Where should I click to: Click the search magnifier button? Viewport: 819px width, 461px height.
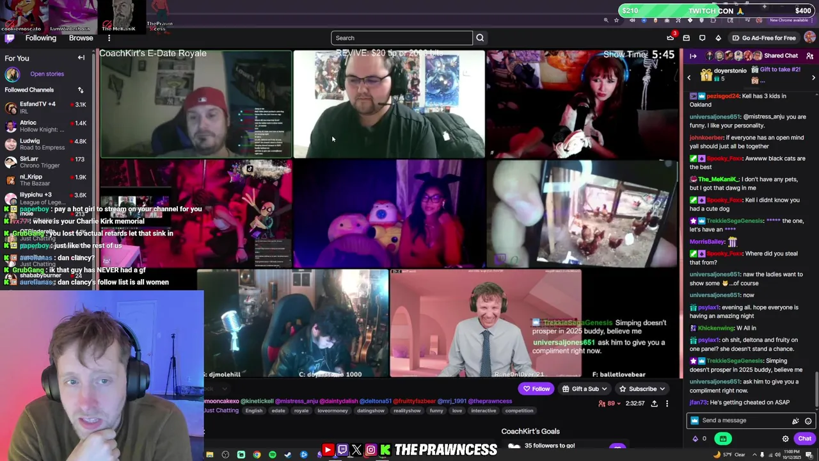point(480,38)
